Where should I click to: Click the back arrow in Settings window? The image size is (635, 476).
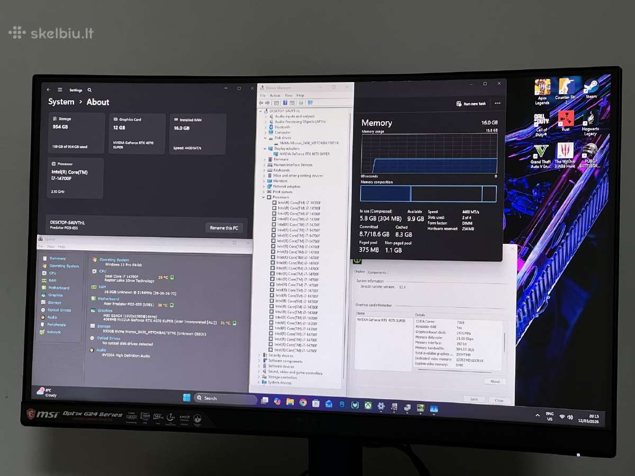coord(49,89)
